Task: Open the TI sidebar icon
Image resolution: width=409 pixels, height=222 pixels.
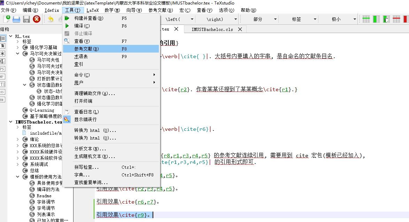Action: (2, 84)
